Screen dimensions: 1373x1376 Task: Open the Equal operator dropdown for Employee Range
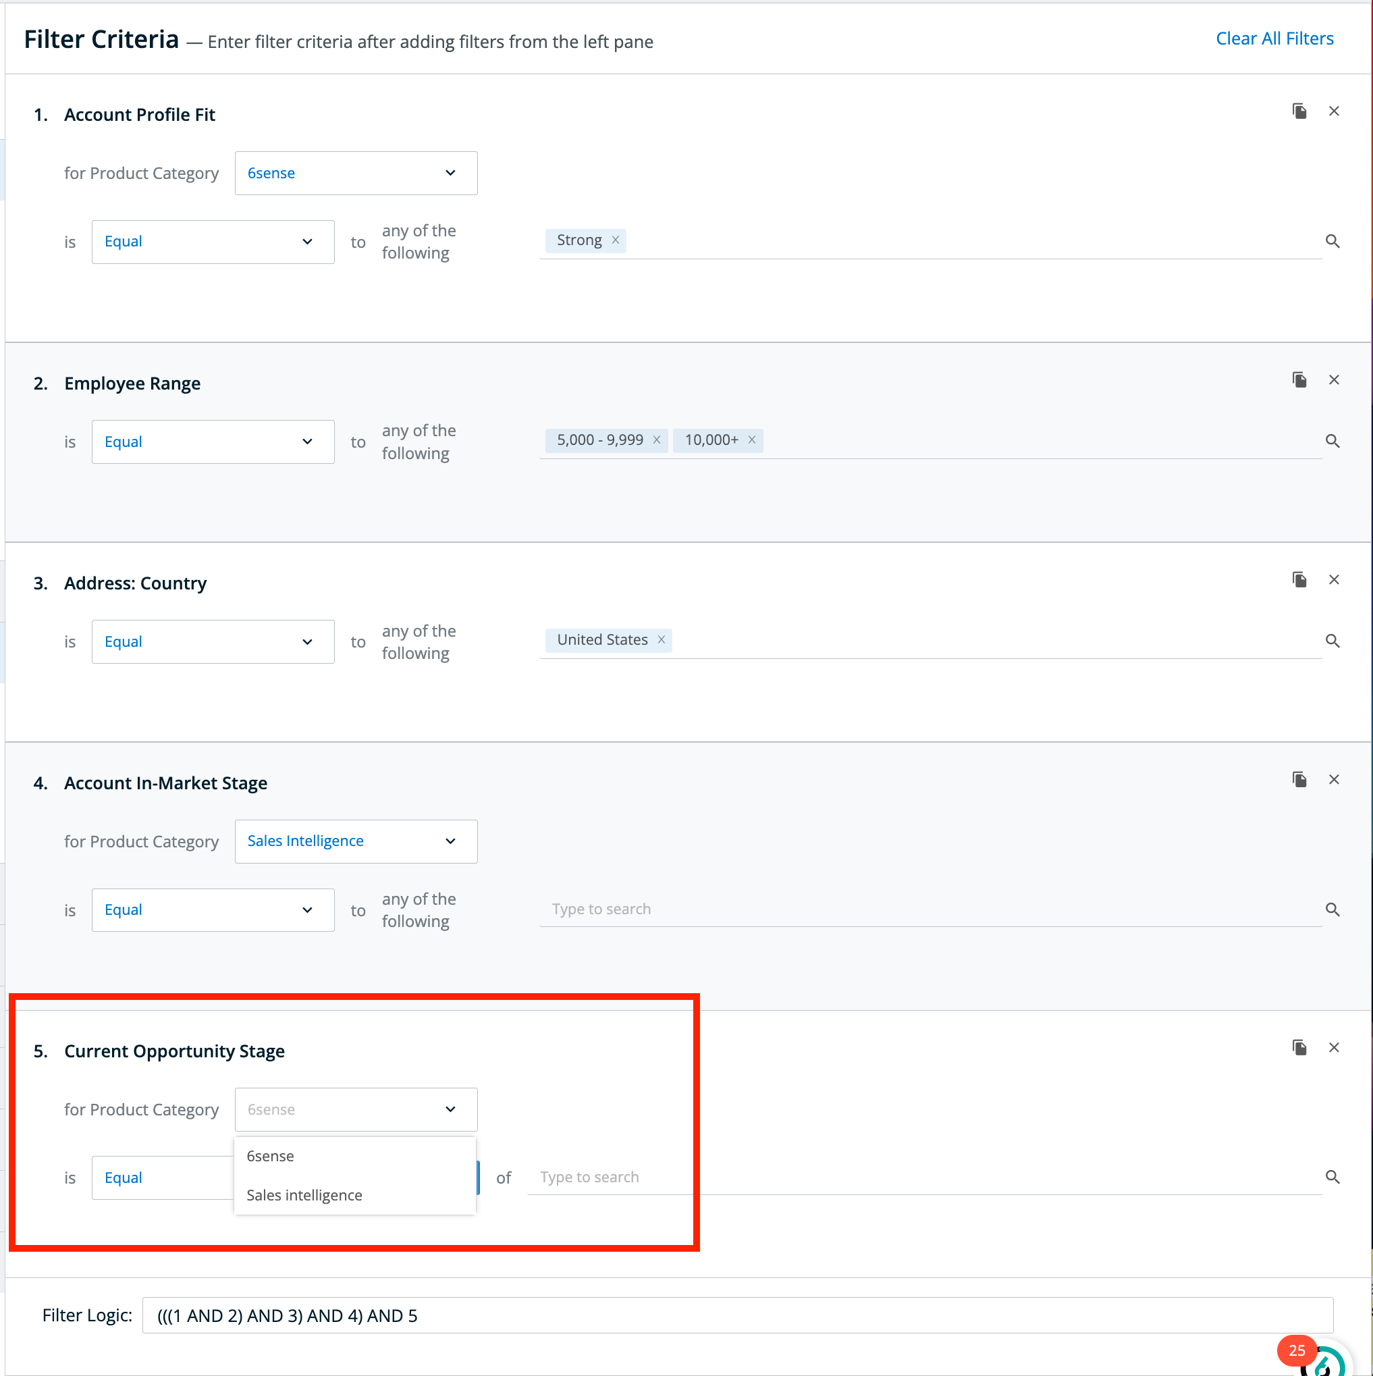click(213, 442)
